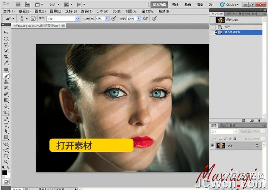Select the Hand tool
This screenshot has height=190, width=268.
coord(6,156)
